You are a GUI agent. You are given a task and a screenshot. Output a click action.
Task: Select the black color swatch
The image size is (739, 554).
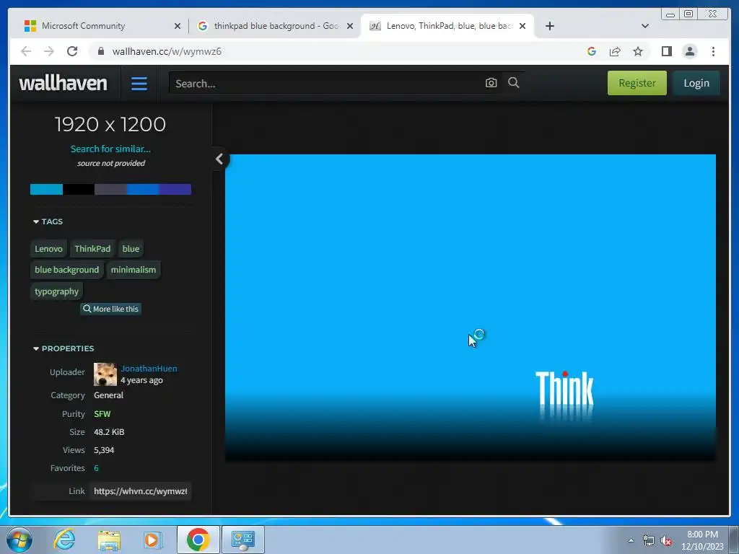coord(78,190)
